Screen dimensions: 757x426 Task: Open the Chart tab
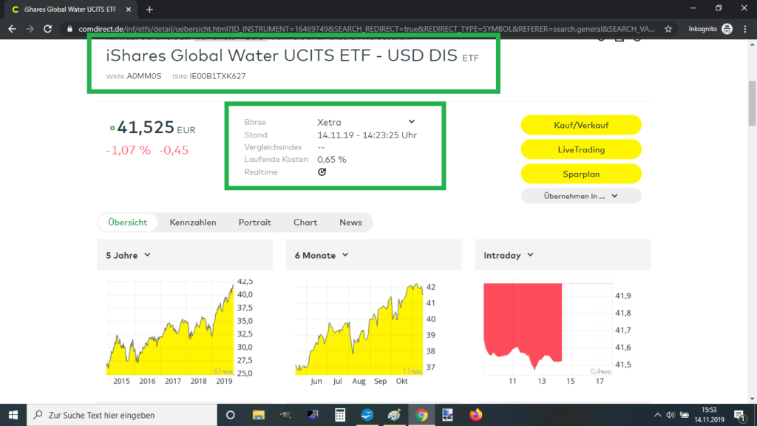point(305,222)
